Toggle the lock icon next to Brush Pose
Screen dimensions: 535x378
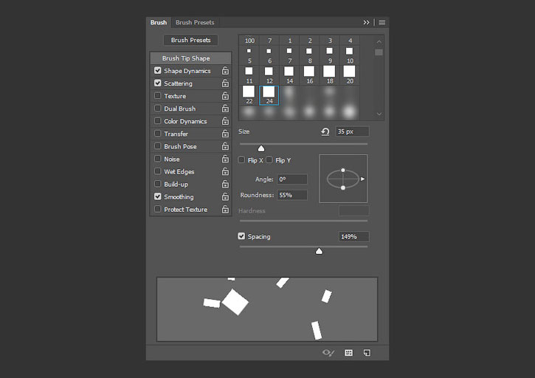coord(225,146)
